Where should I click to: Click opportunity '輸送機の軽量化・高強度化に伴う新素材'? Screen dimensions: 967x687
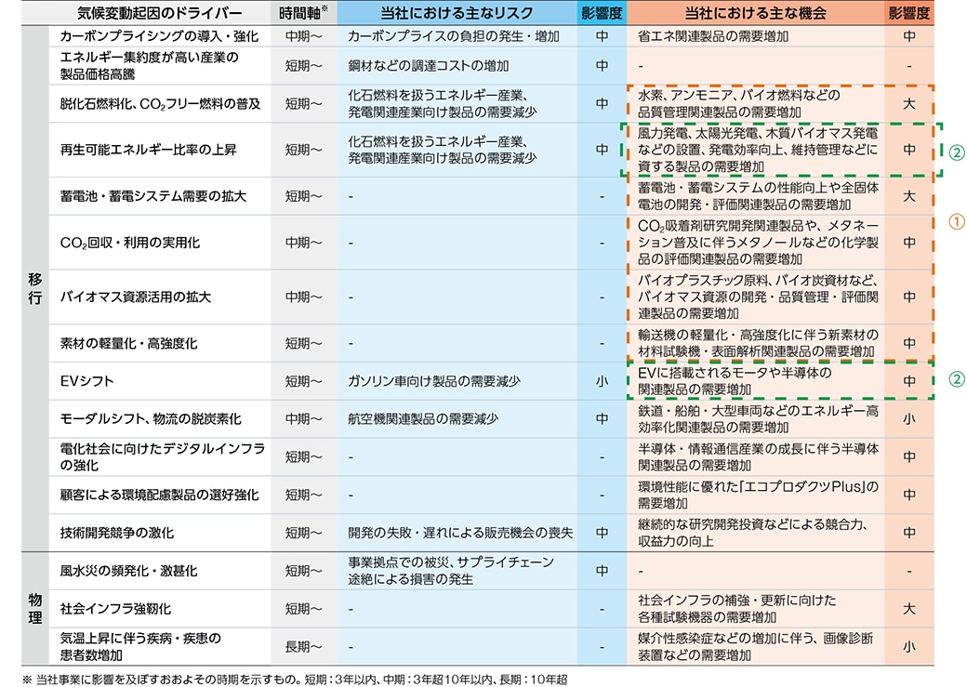758,343
